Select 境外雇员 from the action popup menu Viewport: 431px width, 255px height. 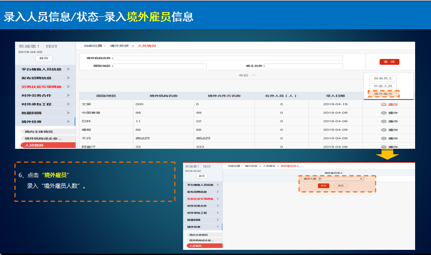tap(383, 94)
